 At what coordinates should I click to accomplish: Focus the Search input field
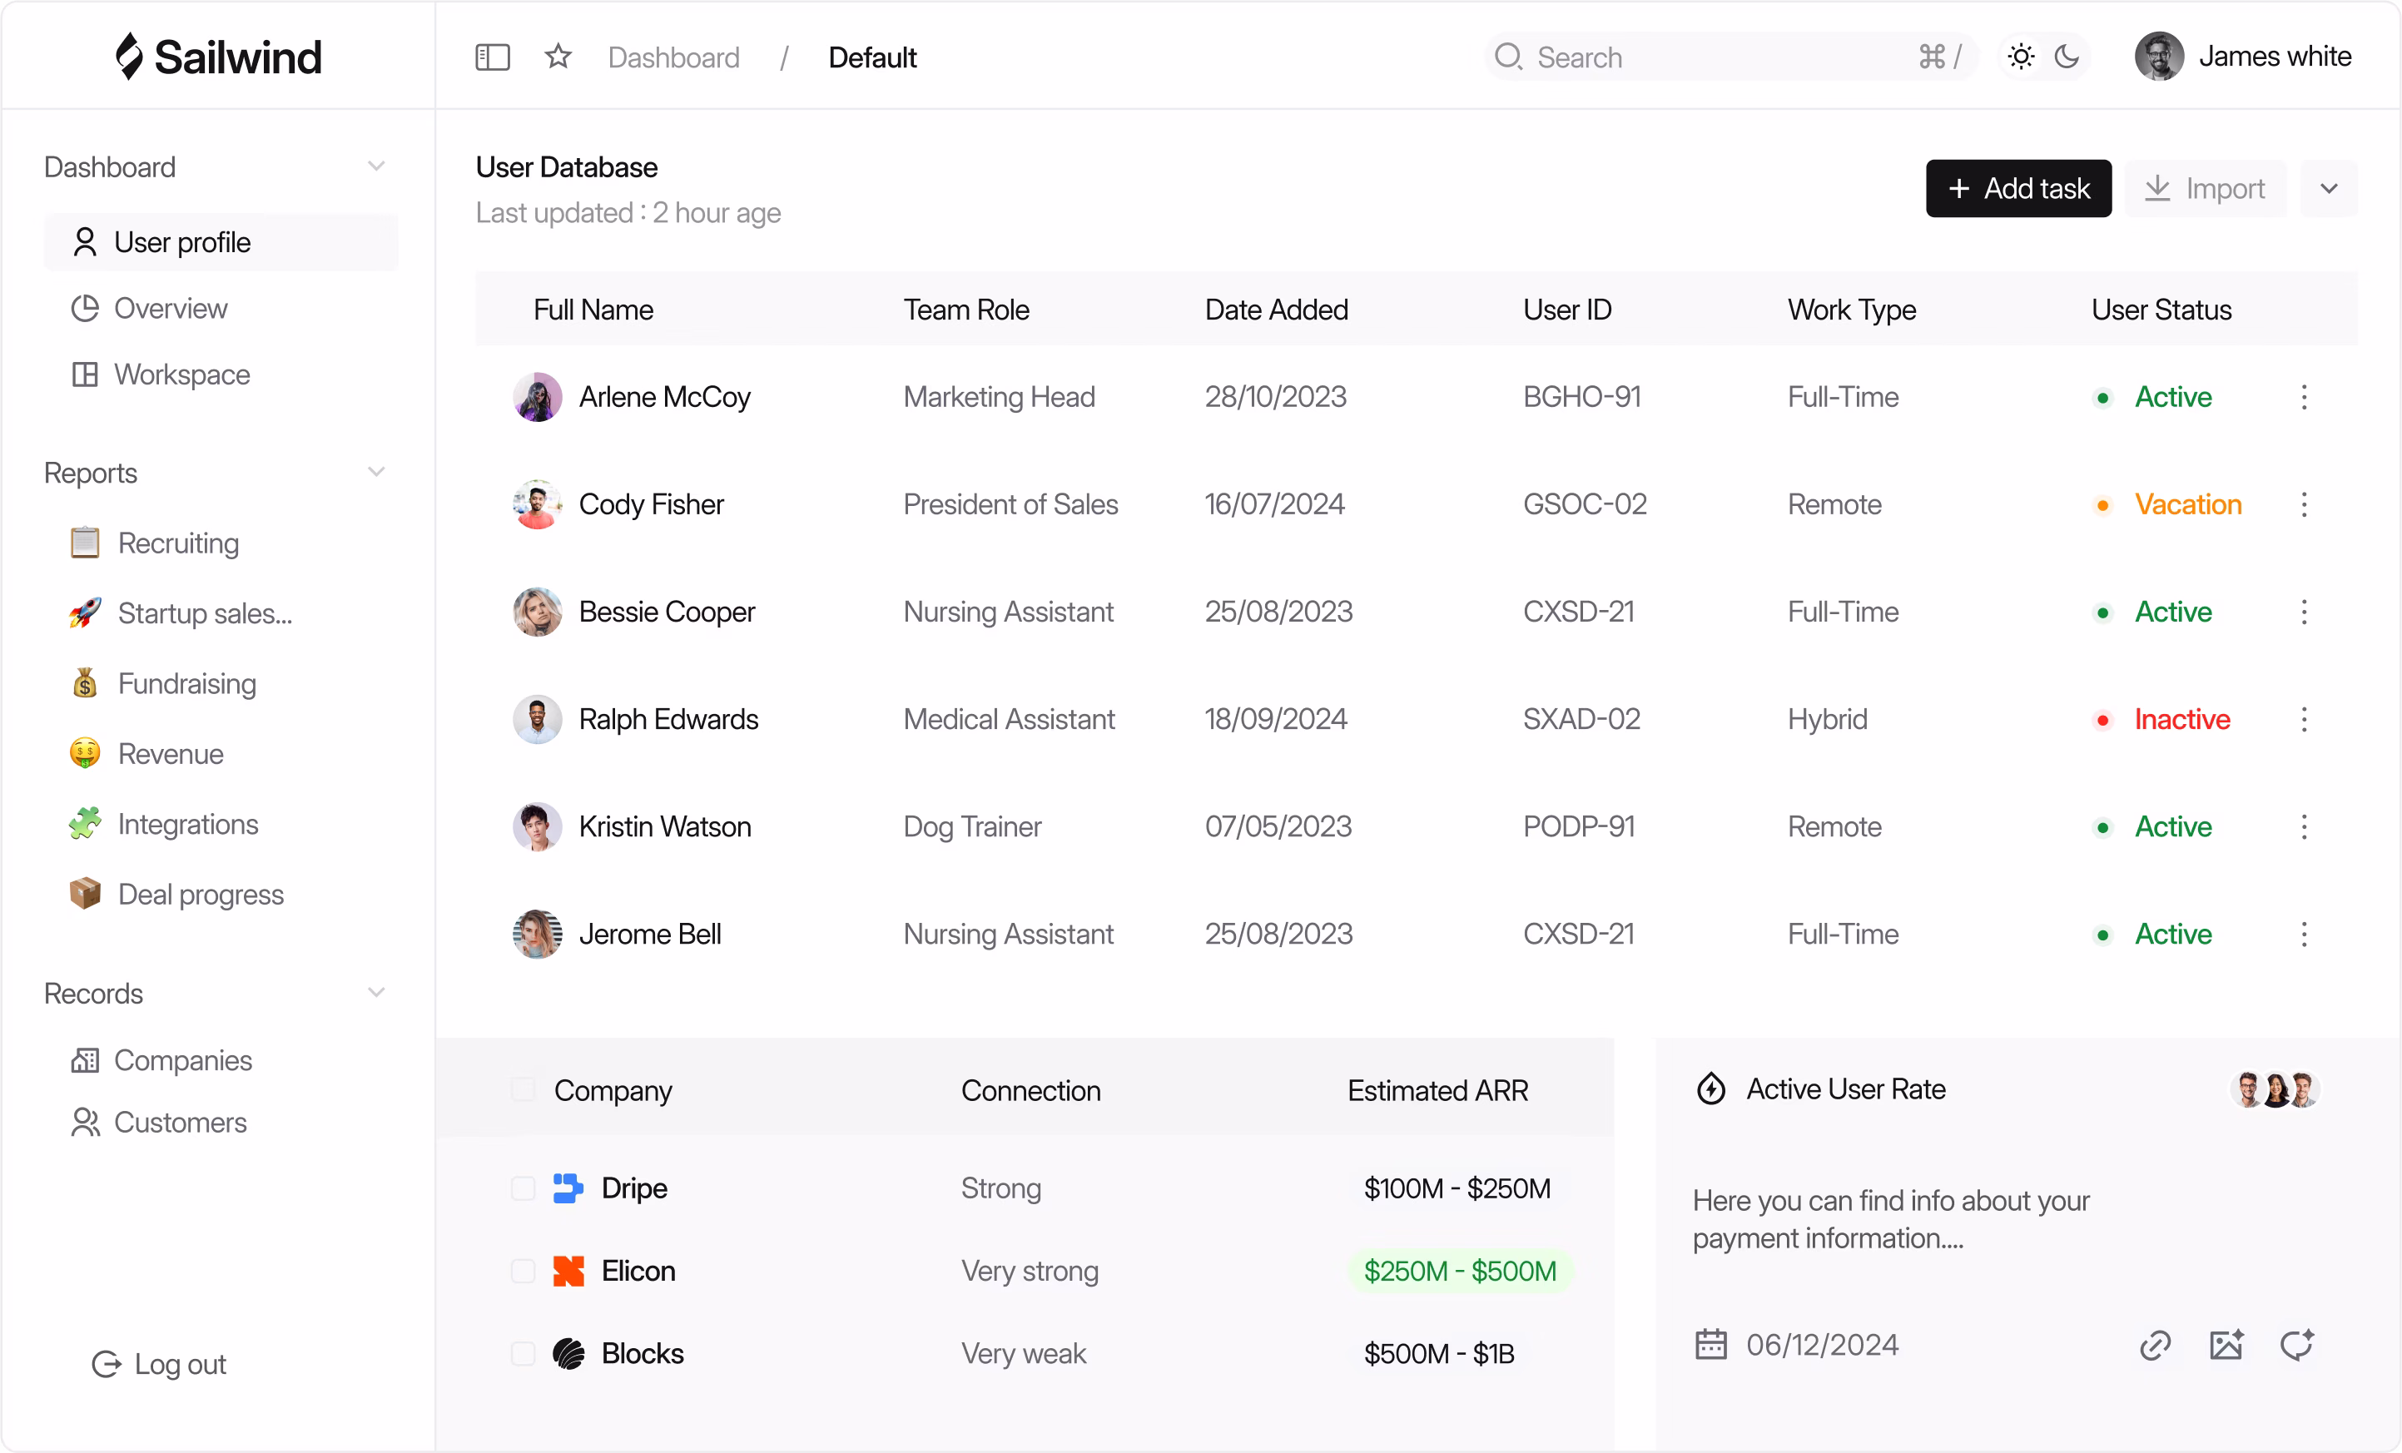1730,57
